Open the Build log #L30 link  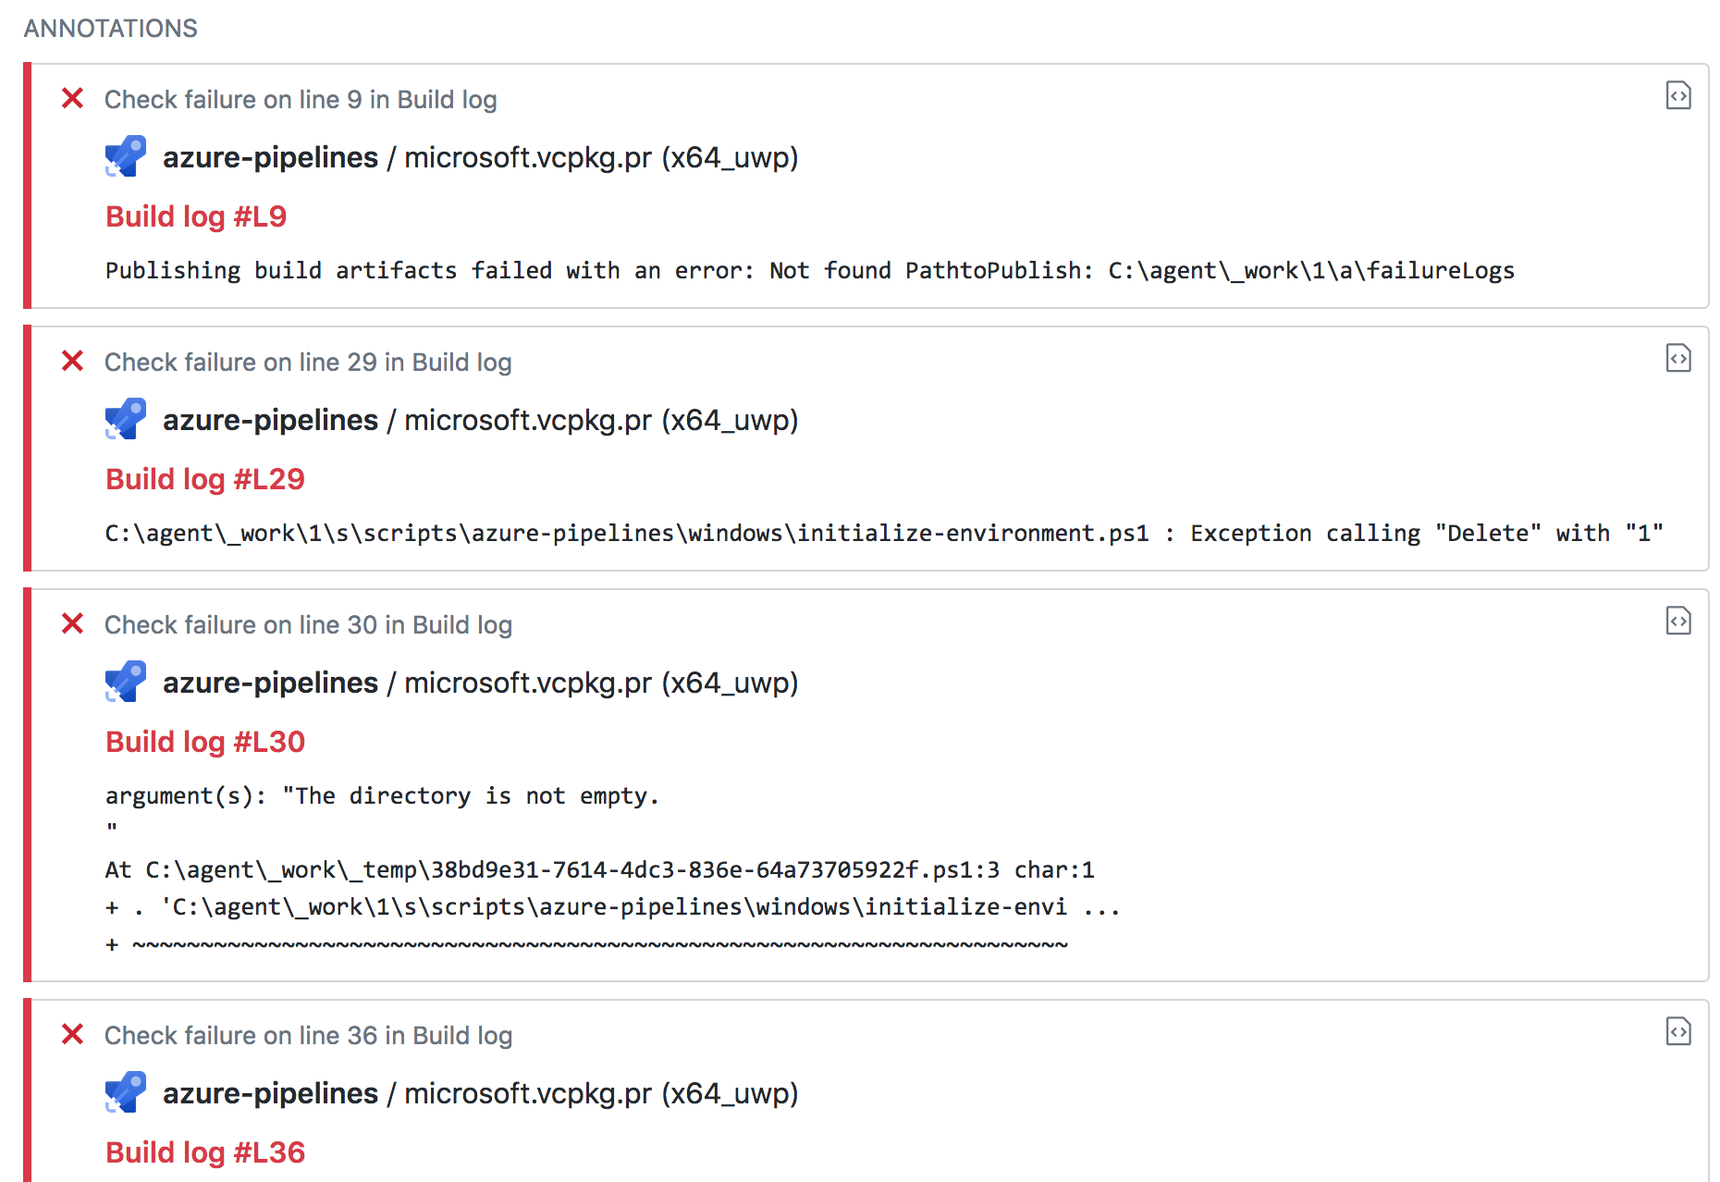[205, 741]
